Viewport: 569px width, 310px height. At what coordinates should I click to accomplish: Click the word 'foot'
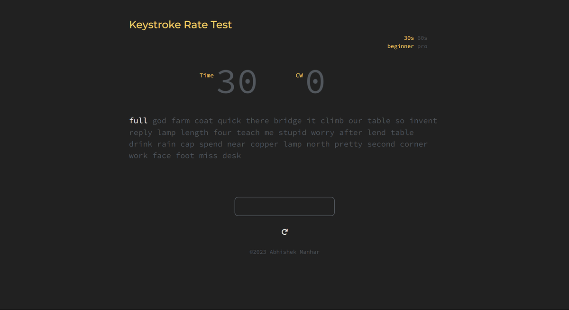point(185,156)
